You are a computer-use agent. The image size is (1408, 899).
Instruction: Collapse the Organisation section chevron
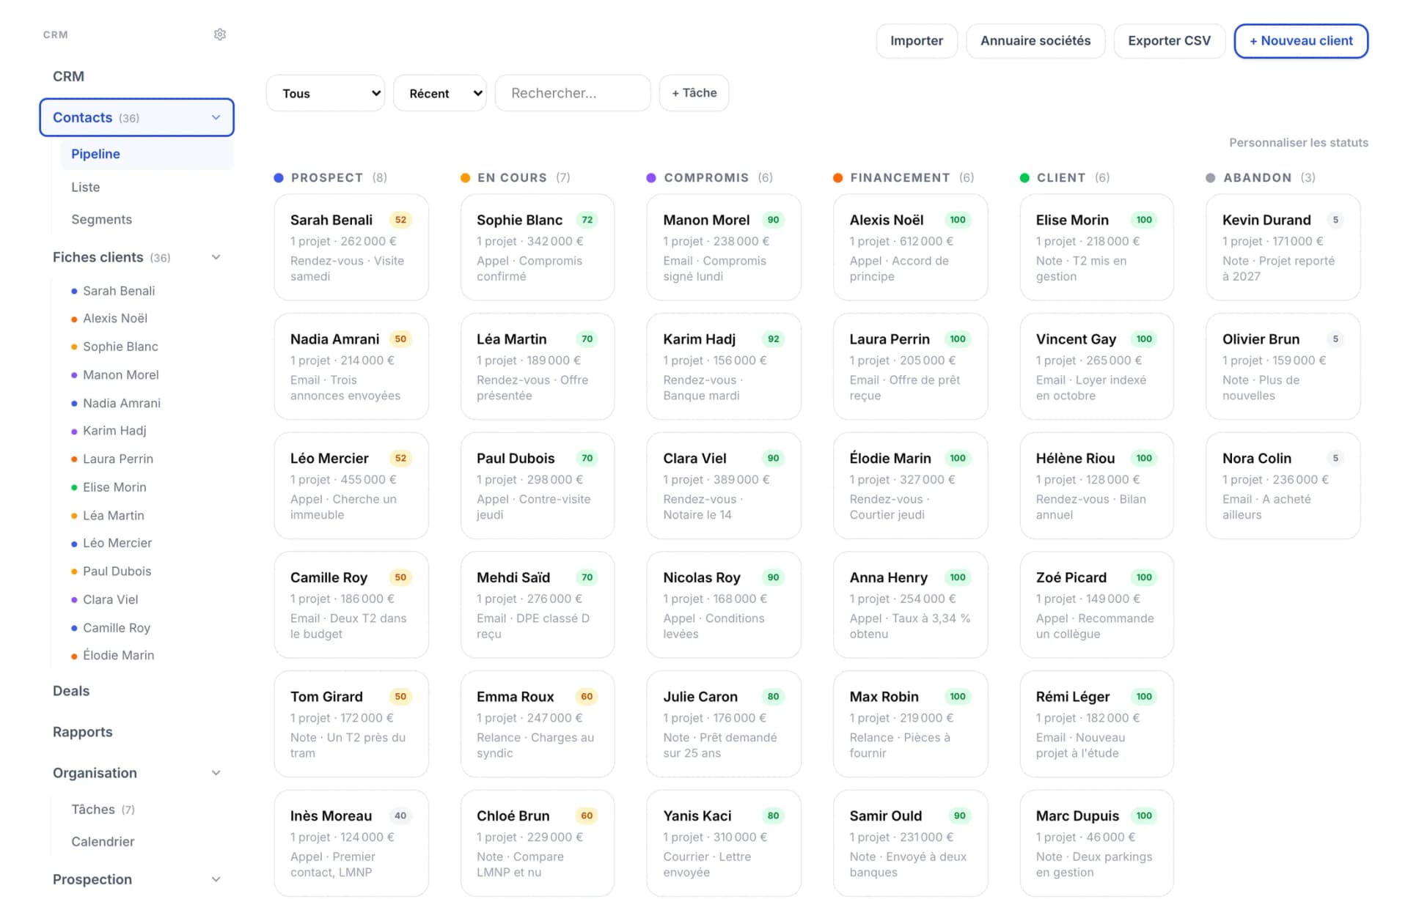point(216,773)
